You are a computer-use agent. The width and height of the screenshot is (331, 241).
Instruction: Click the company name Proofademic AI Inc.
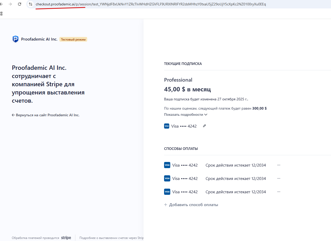pos(39,39)
